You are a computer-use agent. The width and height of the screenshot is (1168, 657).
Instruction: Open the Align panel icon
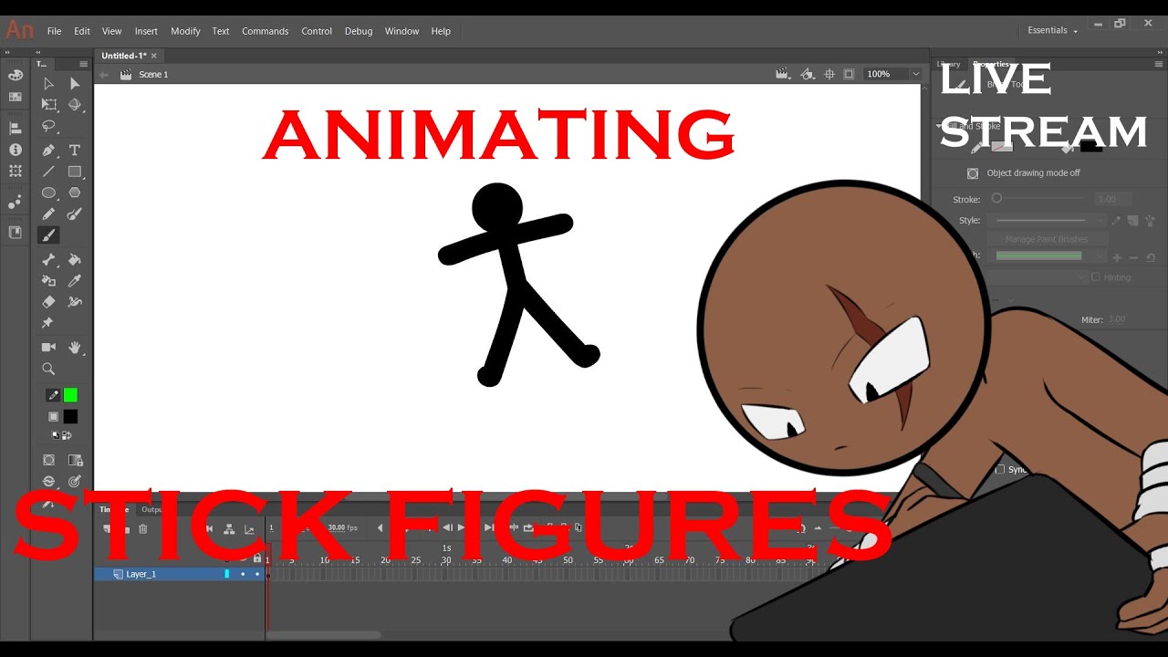(x=15, y=128)
